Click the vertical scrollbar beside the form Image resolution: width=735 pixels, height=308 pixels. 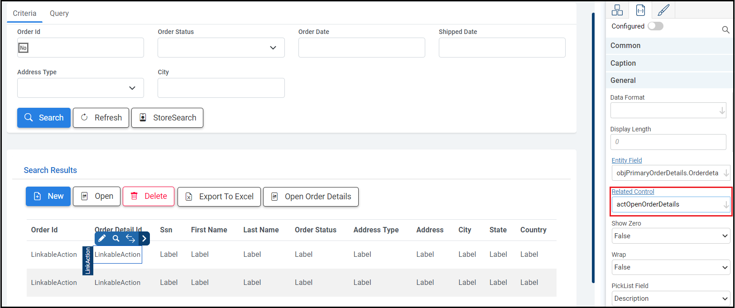(593, 148)
